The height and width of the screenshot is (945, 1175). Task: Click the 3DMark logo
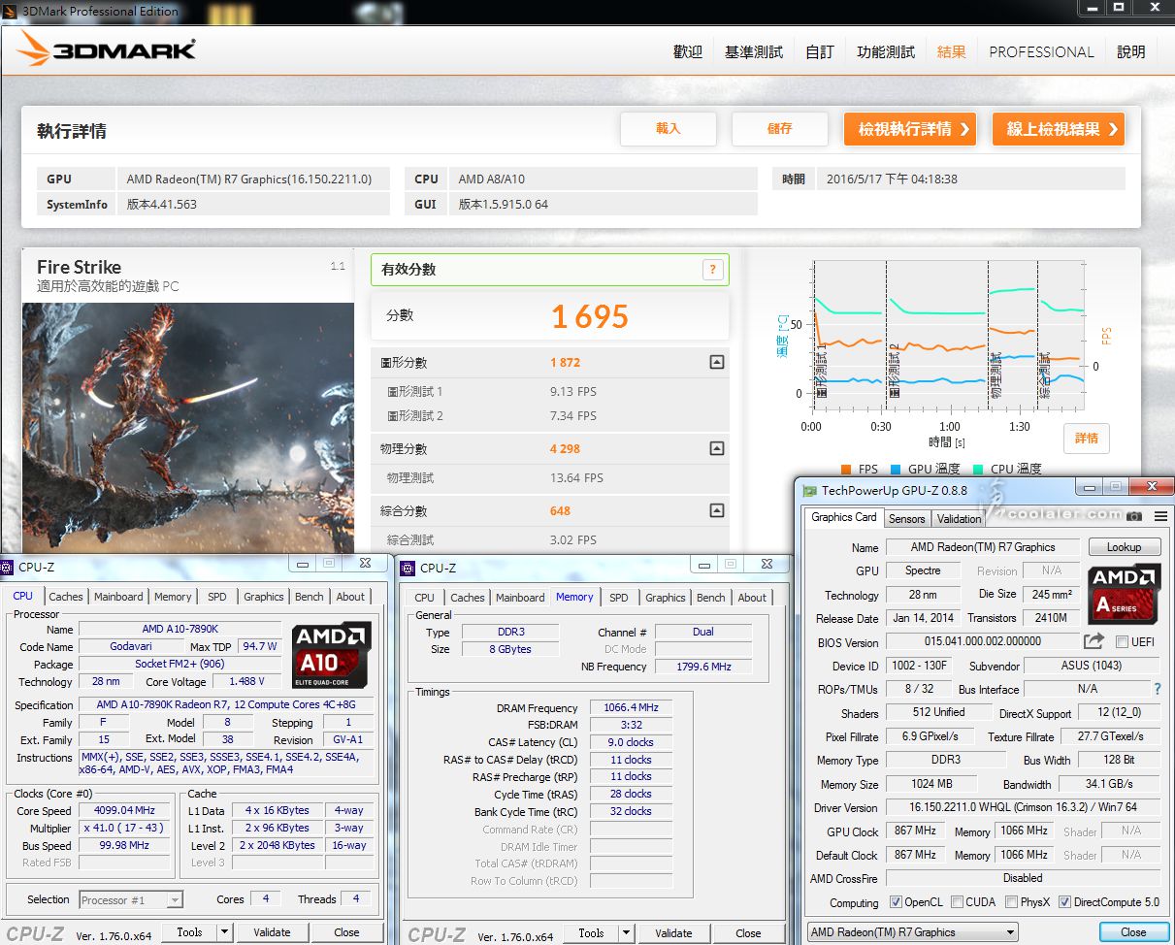click(x=107, y=49)
